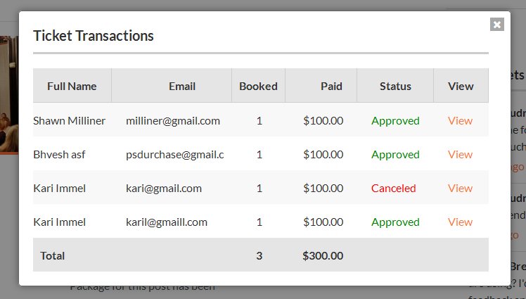Close the Ticket Transactions dialog

tap(496, 24)
